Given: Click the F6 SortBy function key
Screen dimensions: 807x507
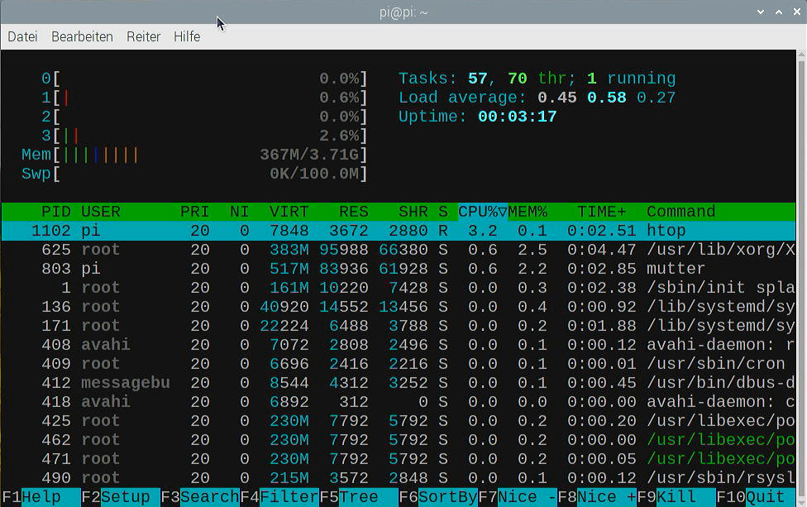Looking at the screenshot, I should pyautogui.click(x=438, y=497).
